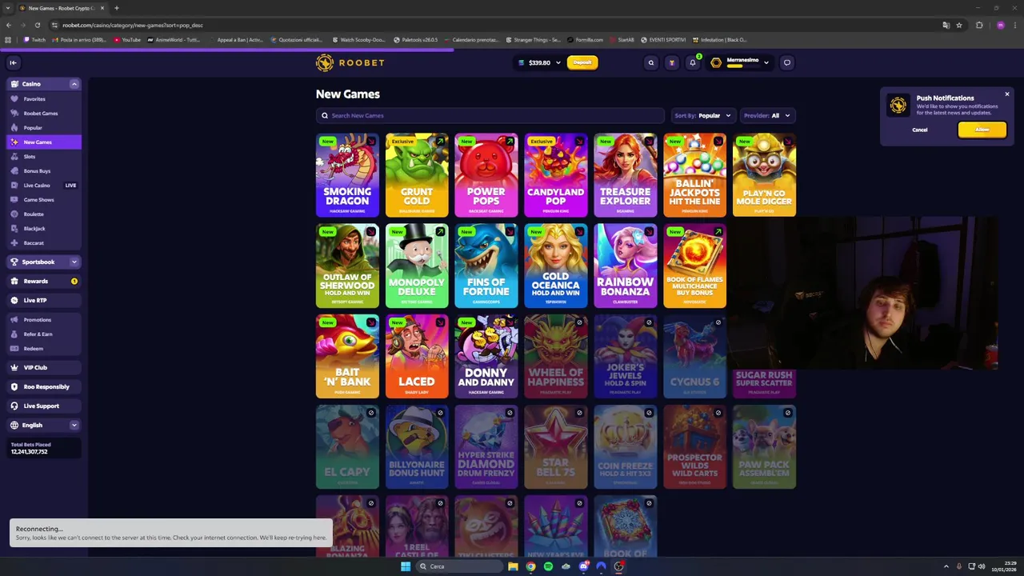Select Game Shows in sidebar
This screenshot has height=576, width=1024.
pos(44,200)
